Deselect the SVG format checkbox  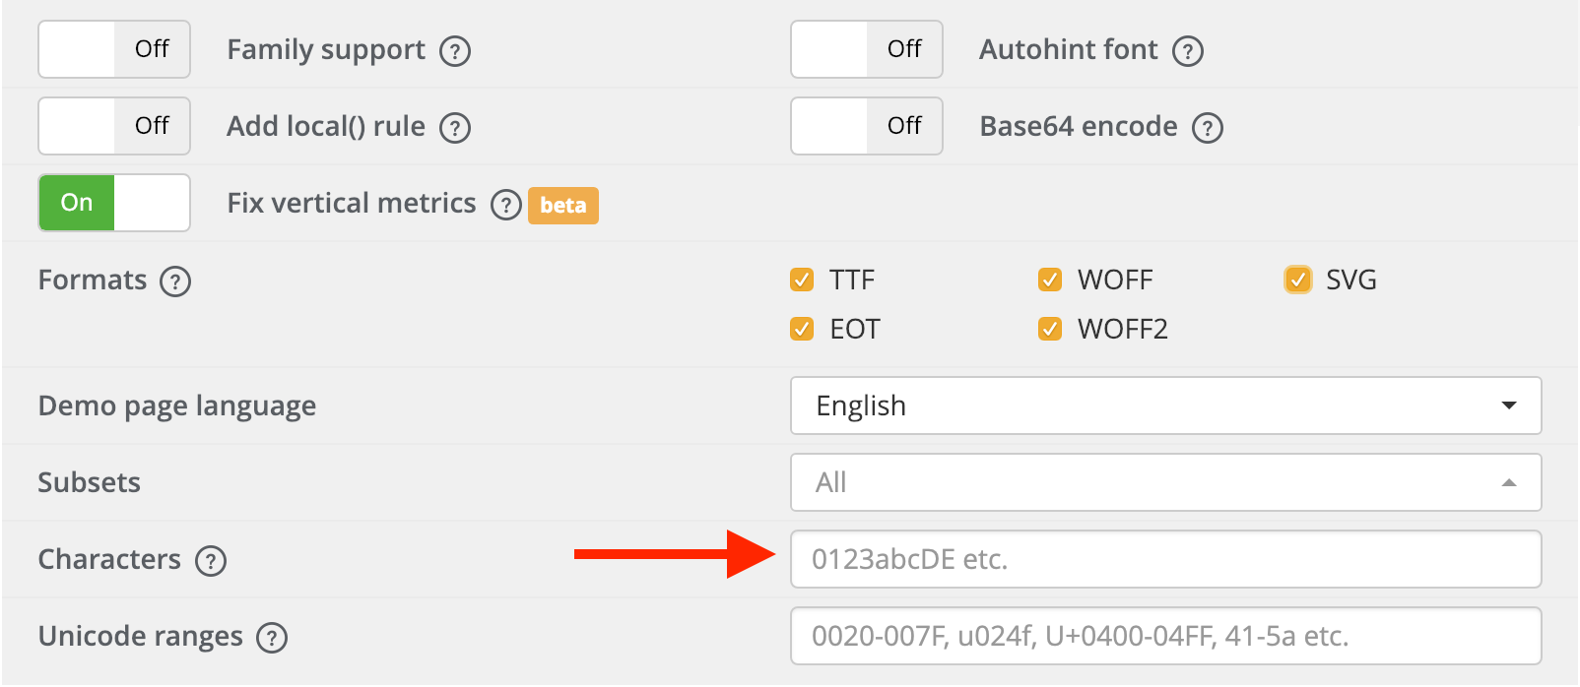pos(1298,281)
